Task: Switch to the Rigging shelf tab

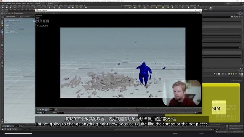Action: (28, 6)
